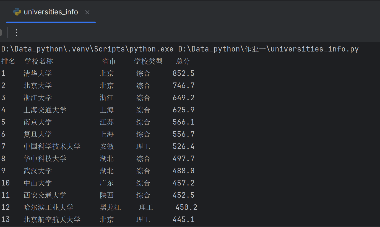Click the school name 北京航空航天大学

52,220
